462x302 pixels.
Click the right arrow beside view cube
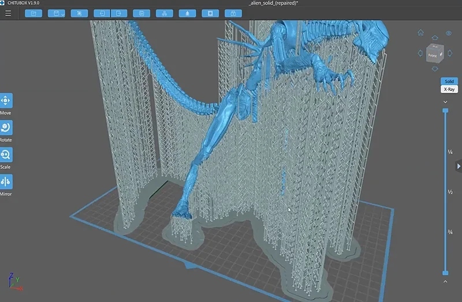pos(450,53)
